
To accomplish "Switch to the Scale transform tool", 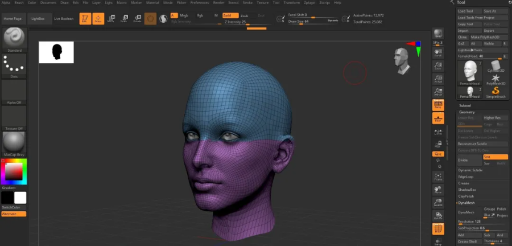I will point(124,19).
